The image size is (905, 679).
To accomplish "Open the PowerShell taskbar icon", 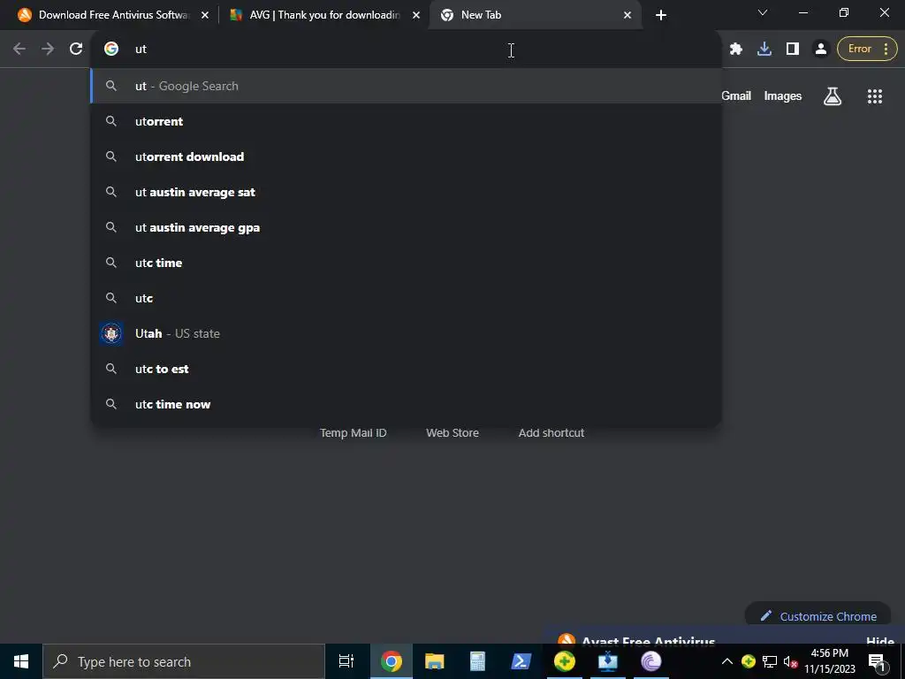I will (x=521, y=661).
